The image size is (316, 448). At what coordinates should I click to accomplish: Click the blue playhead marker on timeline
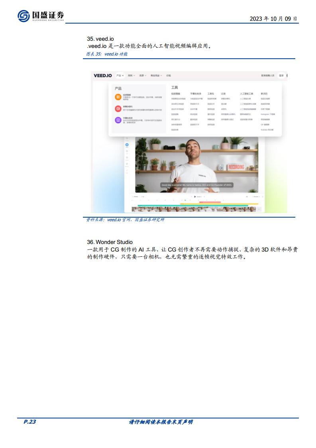[x=185, y=200]
